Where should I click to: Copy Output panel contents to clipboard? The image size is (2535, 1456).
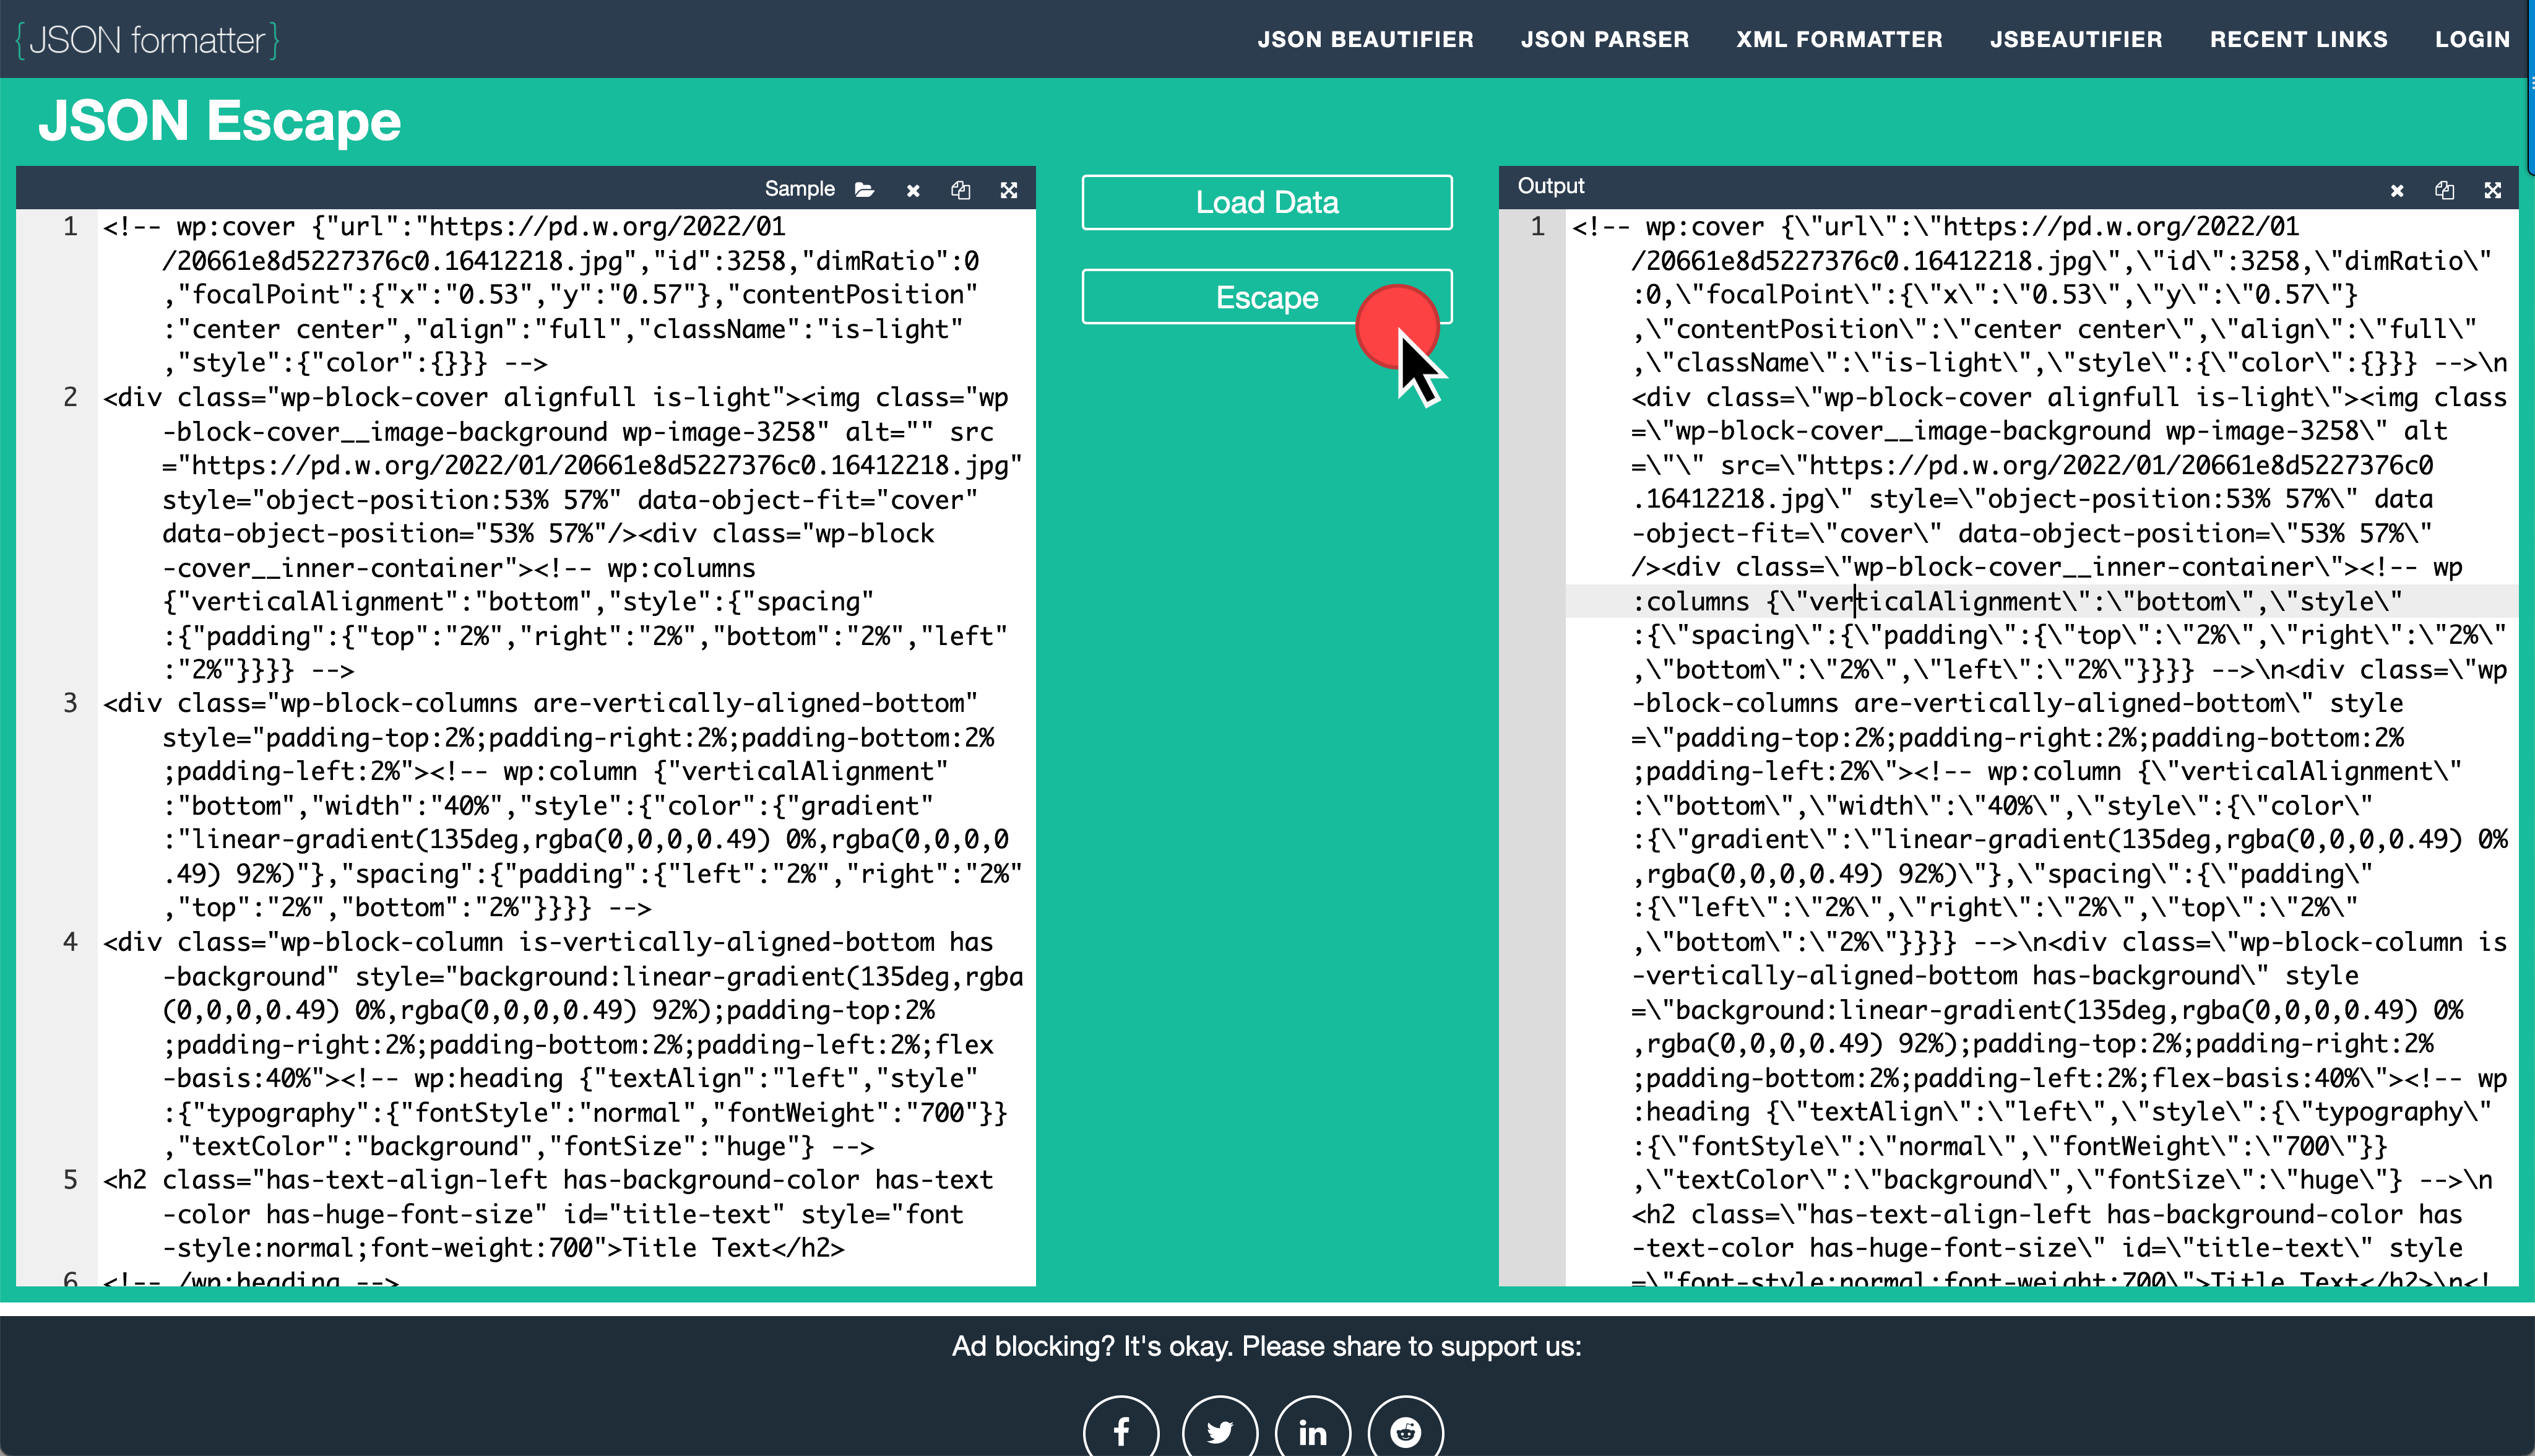[2444, 190]
